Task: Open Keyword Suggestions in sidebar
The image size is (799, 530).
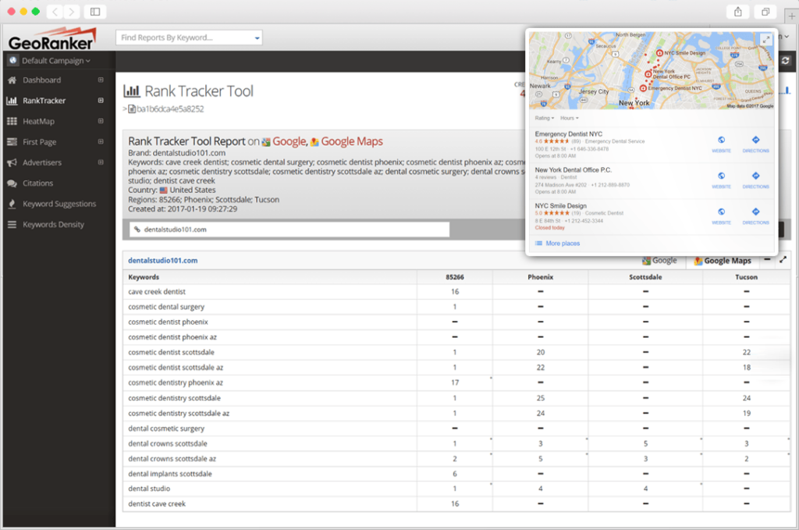Action: click(59, 204)
